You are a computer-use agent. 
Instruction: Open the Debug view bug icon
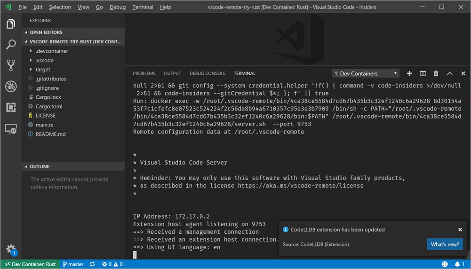11,87
